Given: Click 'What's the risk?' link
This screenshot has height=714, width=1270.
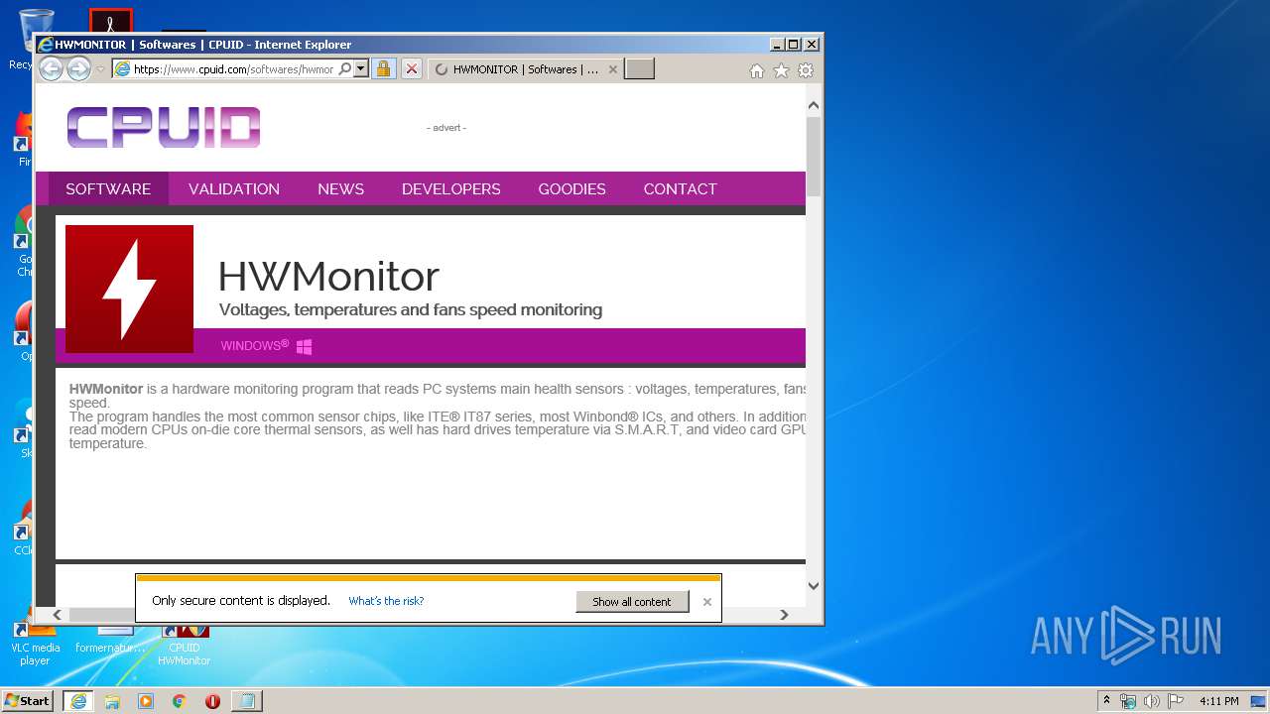Looking at the screenshot, I should (x=386, y=601).
